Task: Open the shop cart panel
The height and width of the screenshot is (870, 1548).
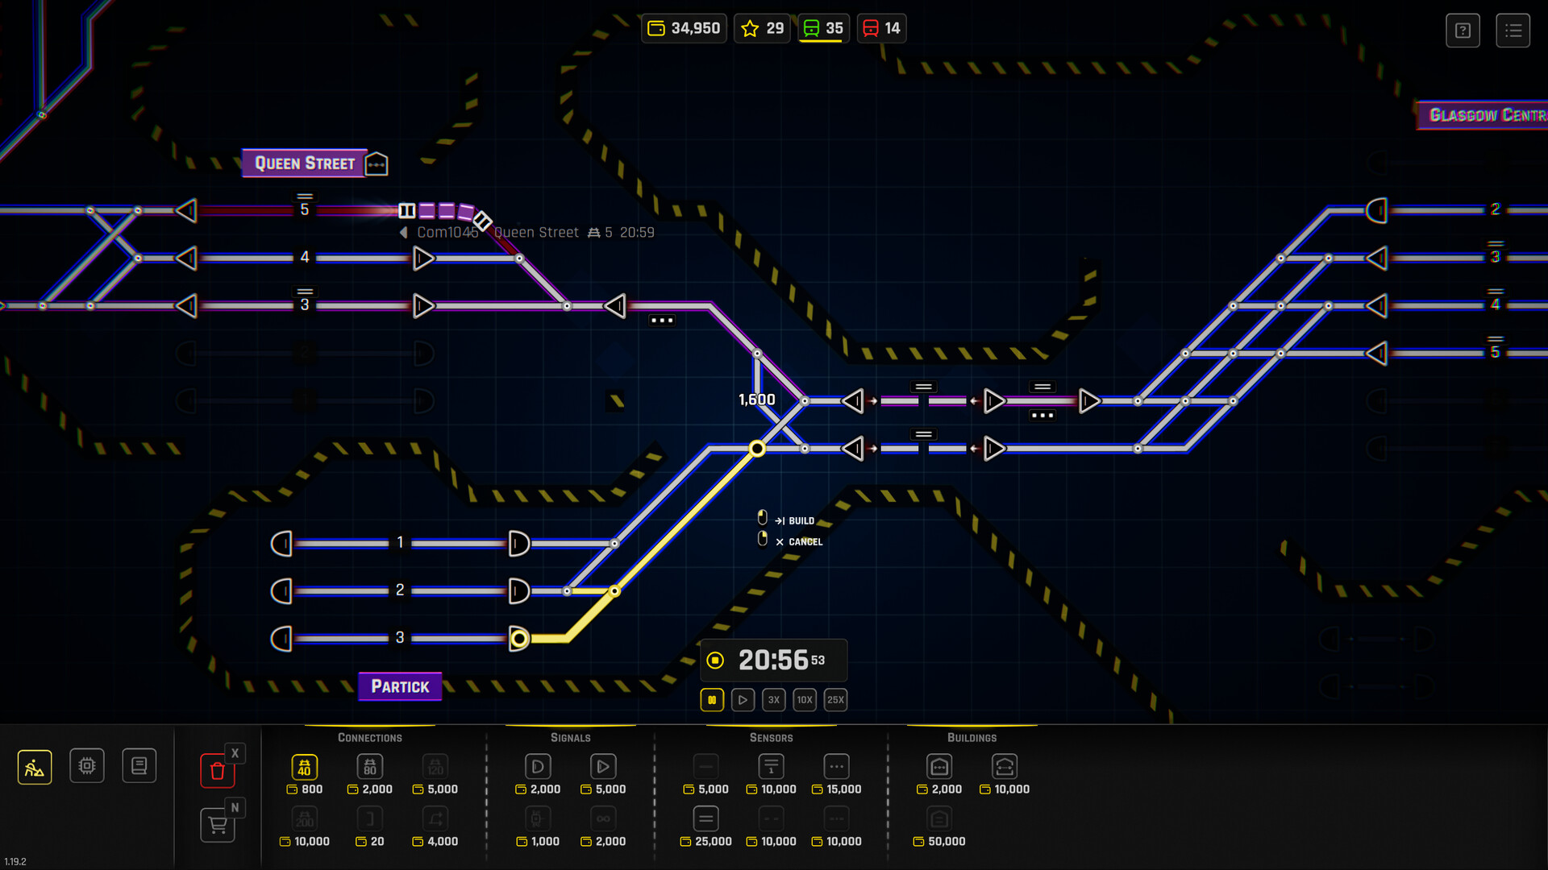Action: pyautogui.click(x=217, y=825)
